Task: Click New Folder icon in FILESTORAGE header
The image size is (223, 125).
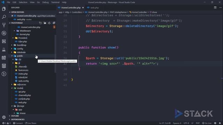Action: pyautogui.click(x=45, y=23)
